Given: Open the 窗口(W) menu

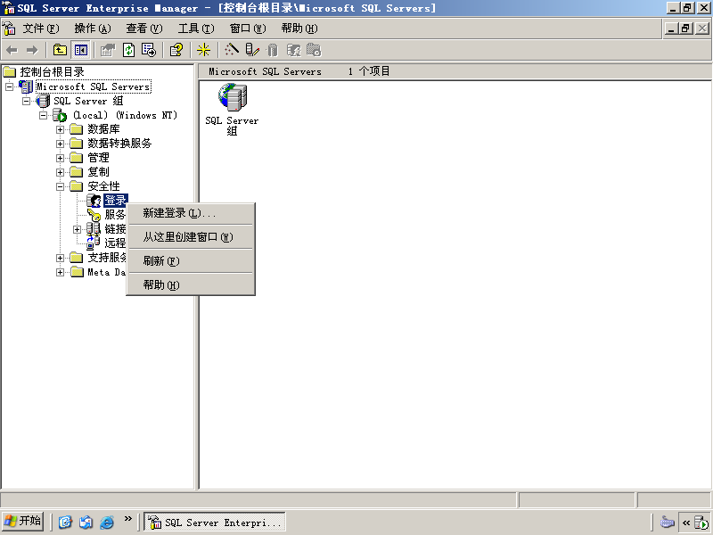Looking at the screenshot, I should click(248, 29).
